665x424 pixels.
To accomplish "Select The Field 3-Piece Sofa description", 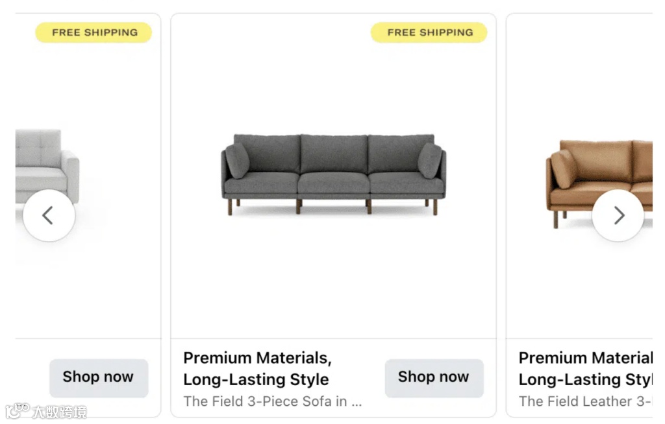I will pyautogui.click(x=272, y=401).
